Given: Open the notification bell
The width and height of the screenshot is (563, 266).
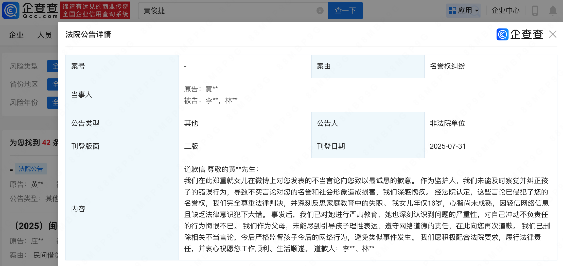Looking at the screenshot, I should [553, 11].
